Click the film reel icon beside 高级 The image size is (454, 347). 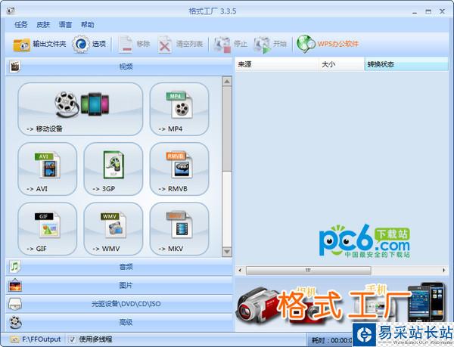(15, 322)
